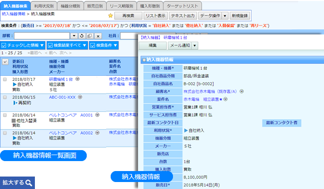Click the 最新コンタクト者 label cell

point(282,123)
